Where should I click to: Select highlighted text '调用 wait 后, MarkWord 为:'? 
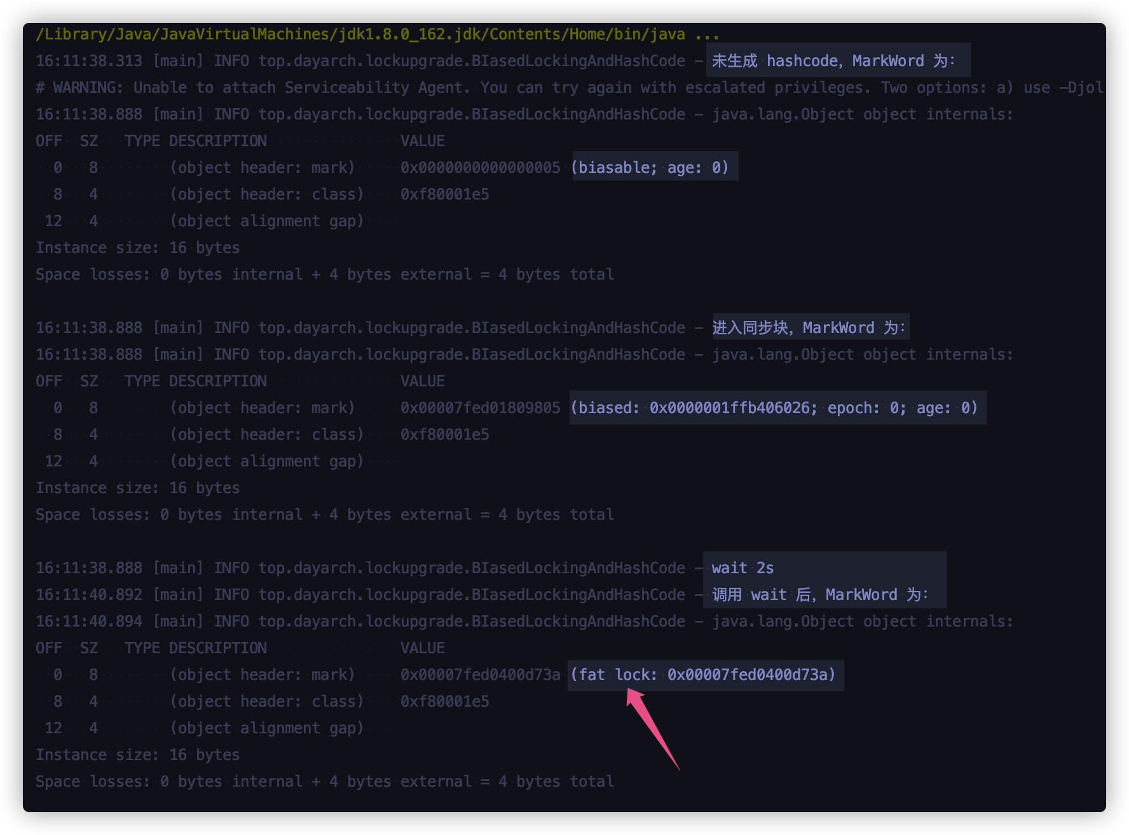coord(820,595)
